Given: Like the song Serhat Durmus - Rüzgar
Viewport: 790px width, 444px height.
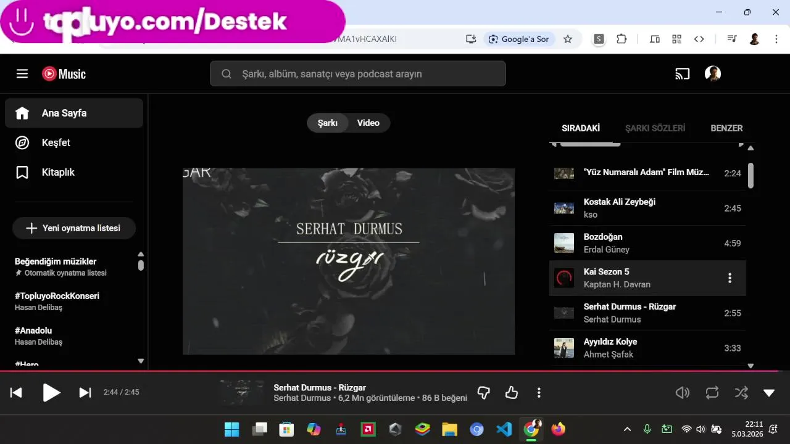Looking at the screenshot, I should pyautogui.click(x=512, y=393).
